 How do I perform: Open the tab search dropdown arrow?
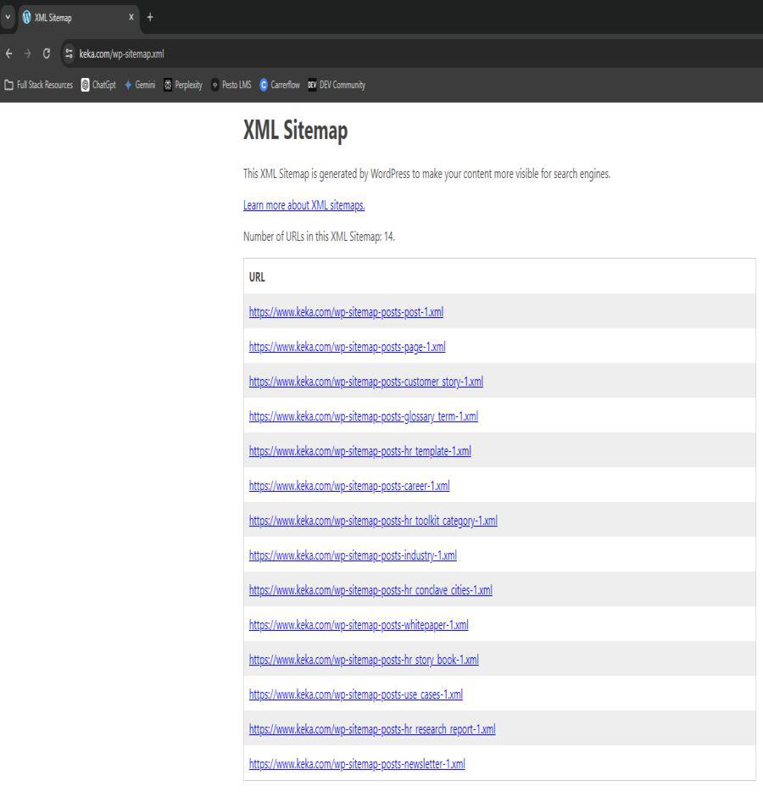(x=8, y=17)
